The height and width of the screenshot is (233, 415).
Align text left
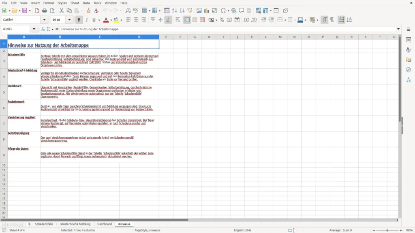tap(128, 20)
